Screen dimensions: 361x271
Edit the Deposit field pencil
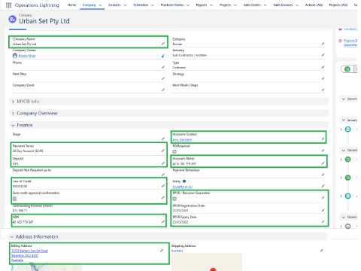[x=163, y=163]
